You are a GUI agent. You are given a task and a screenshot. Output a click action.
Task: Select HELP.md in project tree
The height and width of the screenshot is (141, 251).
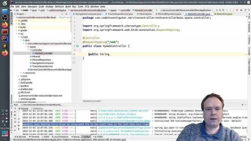pyautogui.click(x=25, y=92)
